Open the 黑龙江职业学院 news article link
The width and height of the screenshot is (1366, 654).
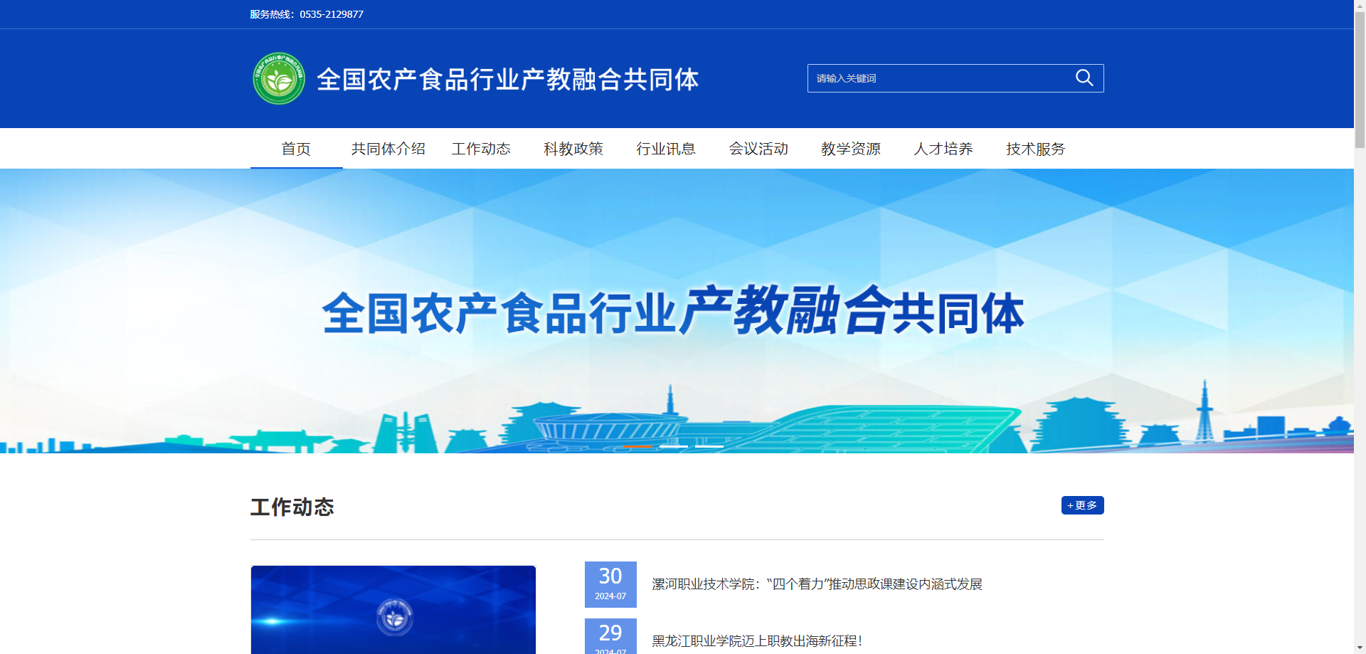(x=757, y=641)
